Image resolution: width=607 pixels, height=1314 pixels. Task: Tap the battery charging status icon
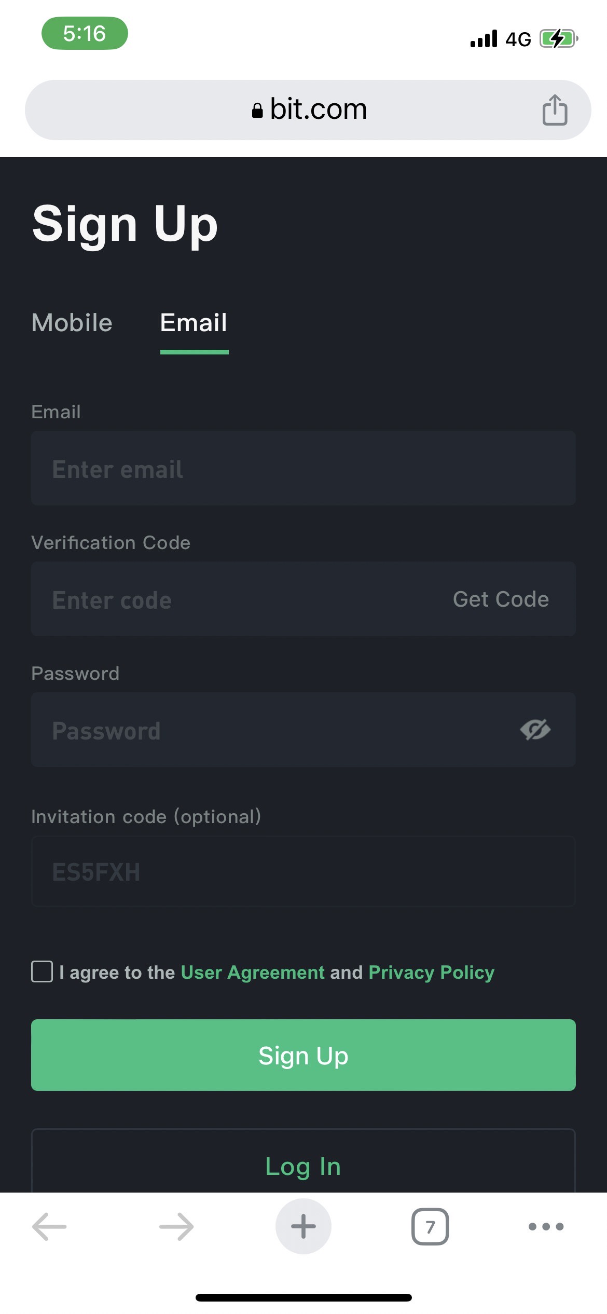tap(559, 39)
